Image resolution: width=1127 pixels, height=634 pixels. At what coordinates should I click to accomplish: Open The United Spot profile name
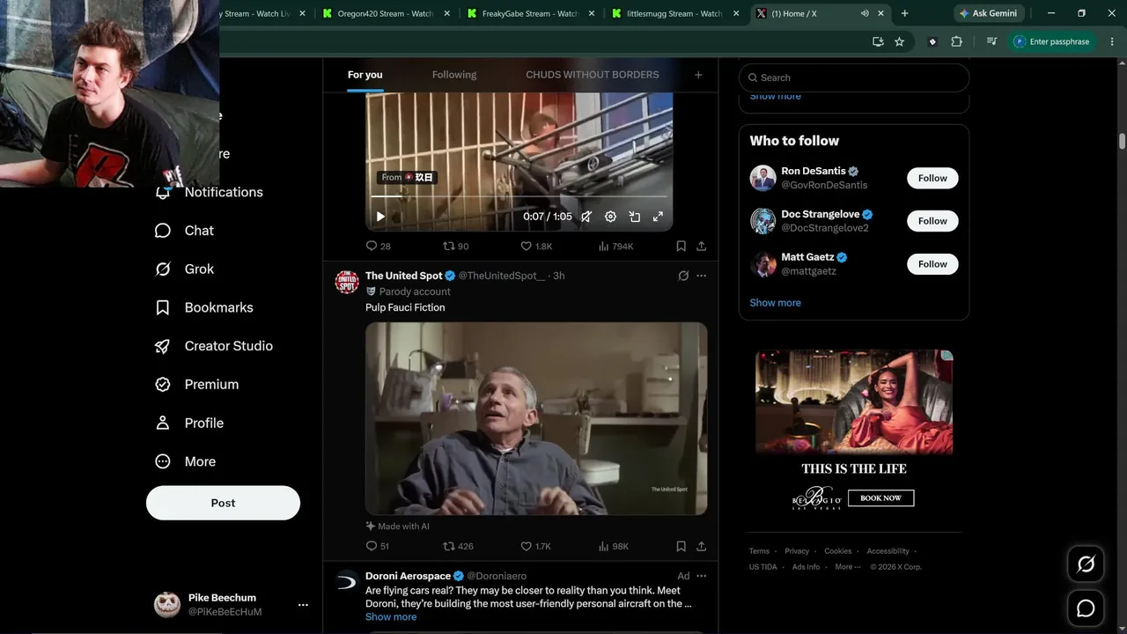coord(404,276)
